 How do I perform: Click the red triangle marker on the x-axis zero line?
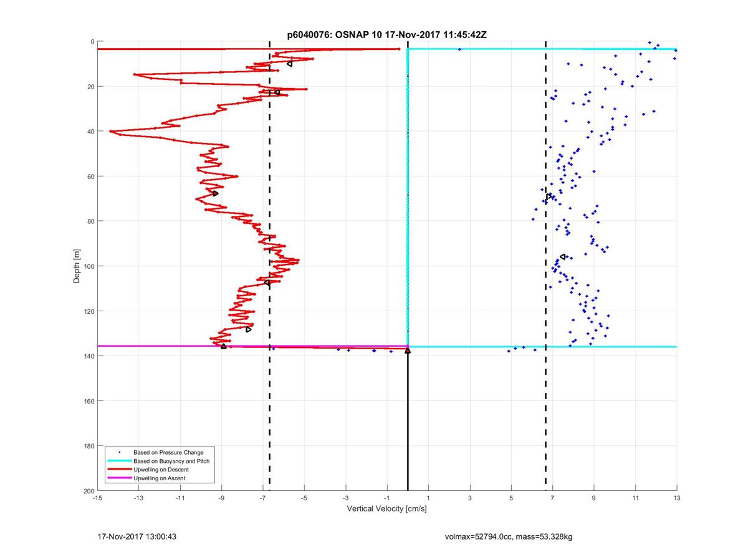tap(408, 351)
